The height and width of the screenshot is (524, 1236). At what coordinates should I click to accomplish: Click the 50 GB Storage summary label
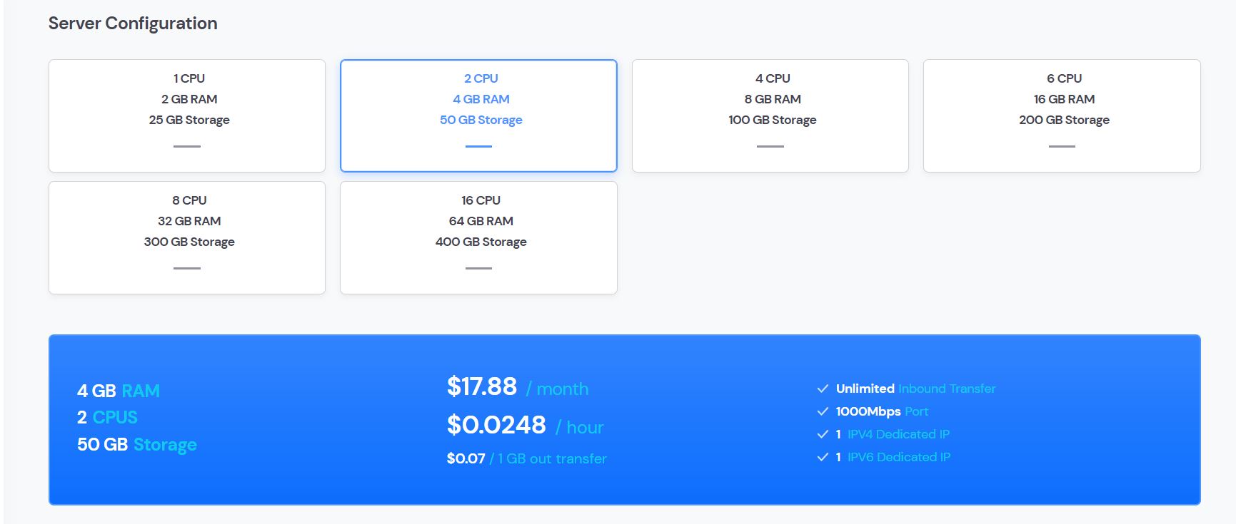pyautogui.click(x=137, y=444)
